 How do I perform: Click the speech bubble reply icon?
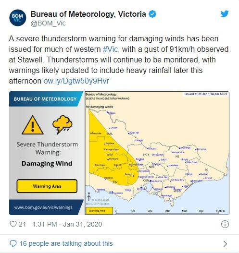tap(13, 244)
